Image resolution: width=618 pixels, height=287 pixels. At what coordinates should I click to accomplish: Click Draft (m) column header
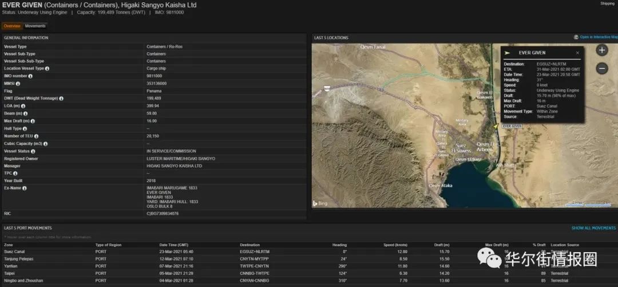442,245
